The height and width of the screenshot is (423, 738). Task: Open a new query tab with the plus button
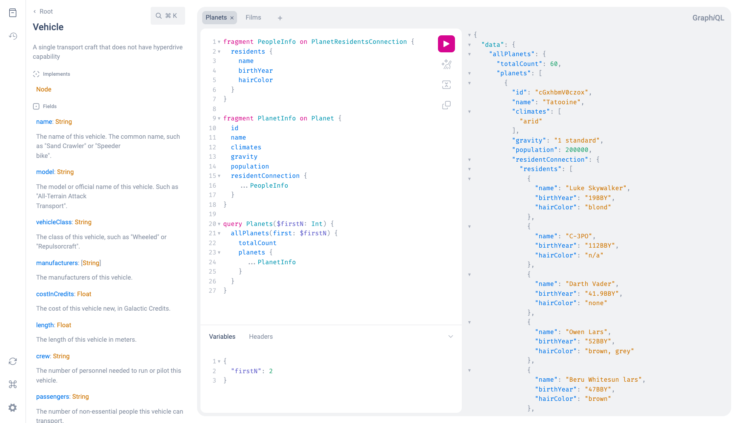(x=280, y=18)
